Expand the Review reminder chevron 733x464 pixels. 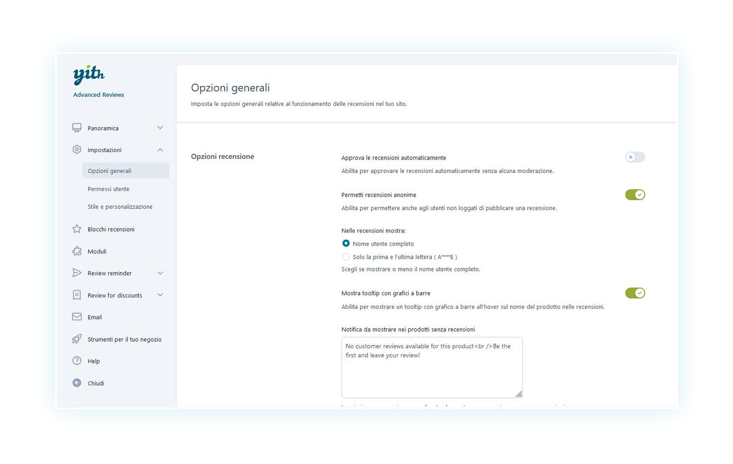160,273
